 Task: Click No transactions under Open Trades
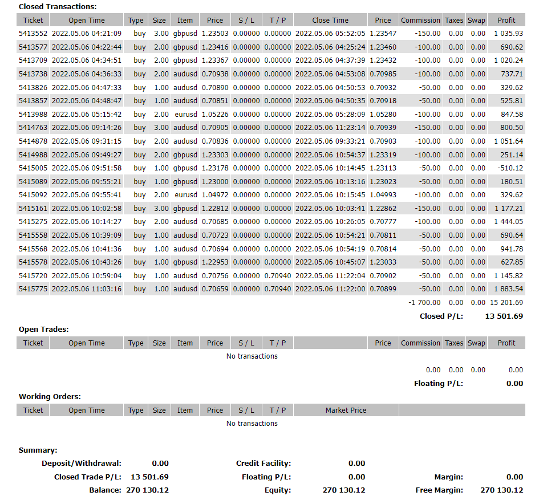[252, 356]
